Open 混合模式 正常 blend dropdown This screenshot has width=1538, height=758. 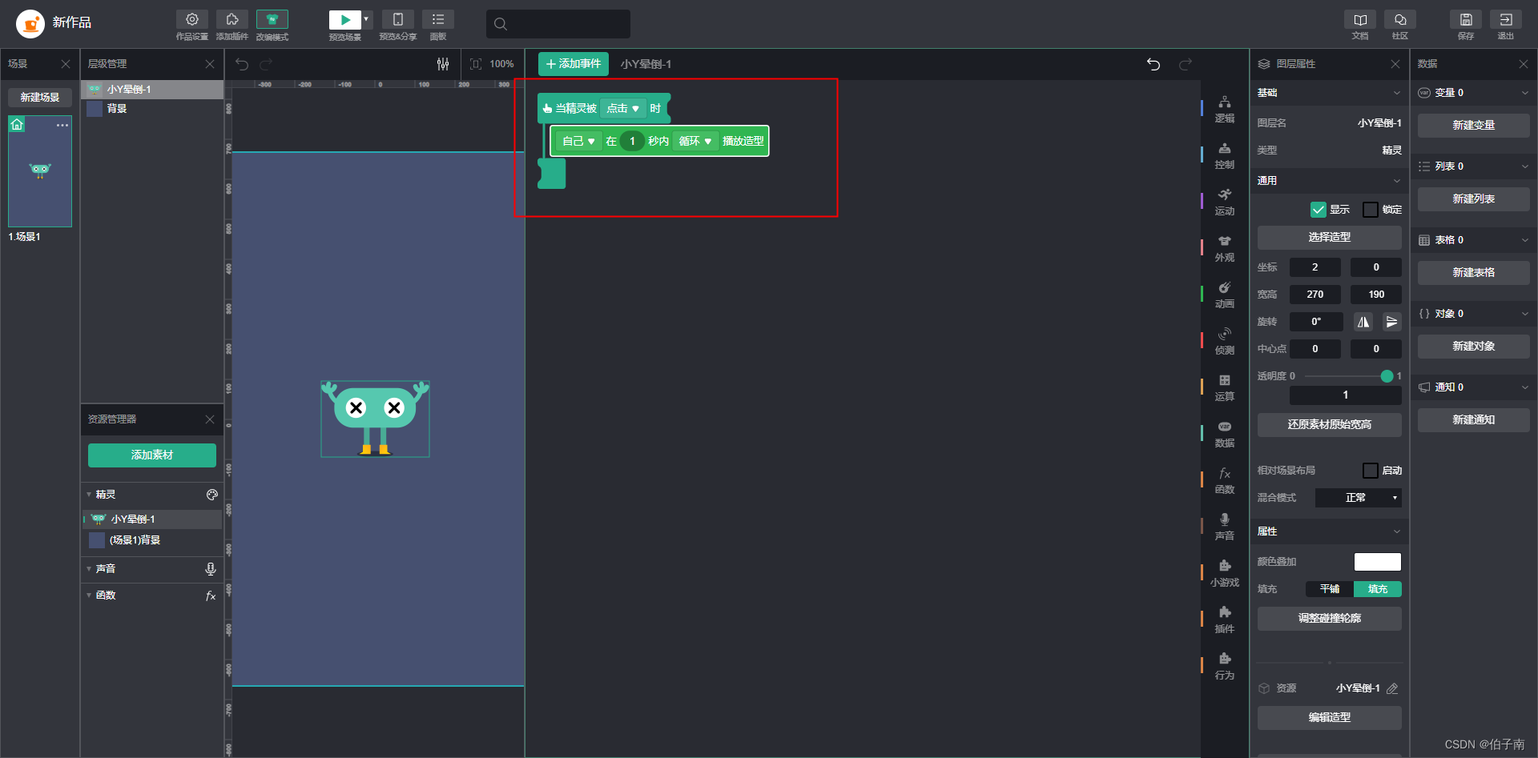point(1359,498)
